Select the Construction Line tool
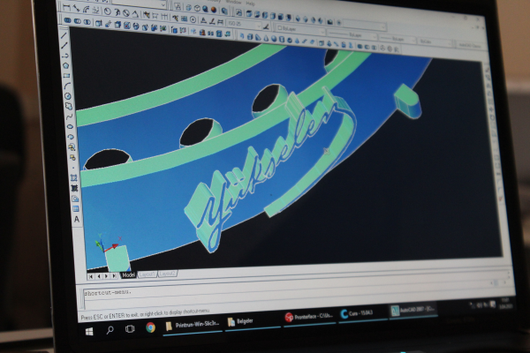530x353 pixels. pos(64,46)
